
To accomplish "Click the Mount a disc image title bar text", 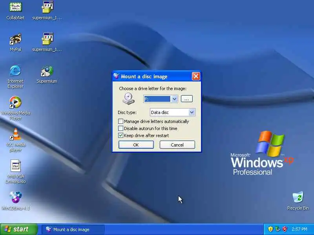I will coord(144,76).
